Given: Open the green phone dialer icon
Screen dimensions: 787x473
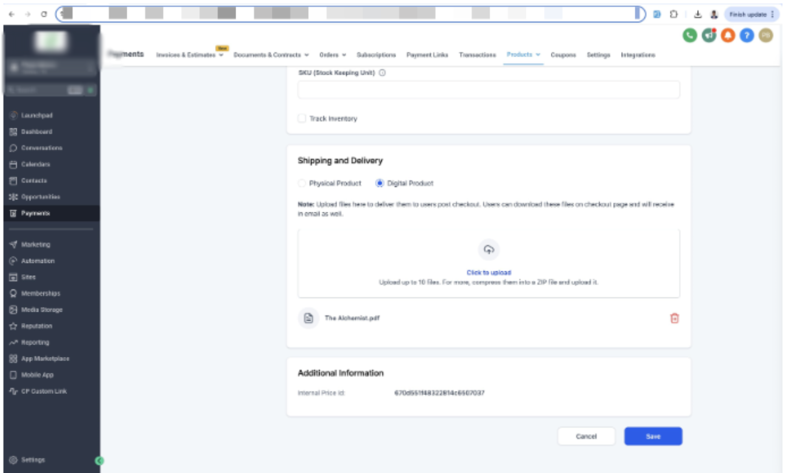Looking at the screenshot, I should [690, 36].
